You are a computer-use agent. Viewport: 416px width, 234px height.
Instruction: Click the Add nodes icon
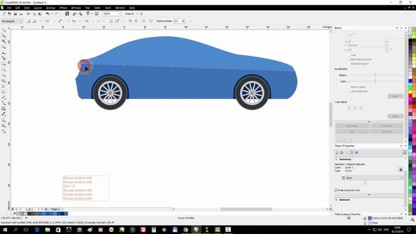point(29,21)
